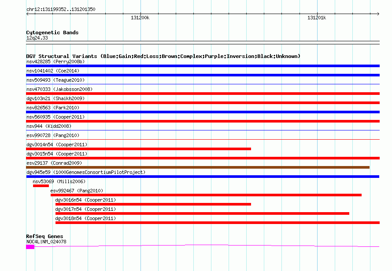The image size is (392, 271).
Task: Click the nsv509493 (Teague2010) label
Action: [x=55, y=80]
